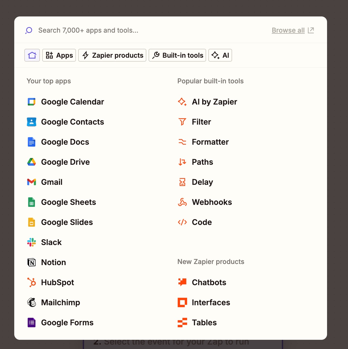The width and height of the screenshot is (348, 349).
Task: Select the Gmail app icon
Action: 32,182
